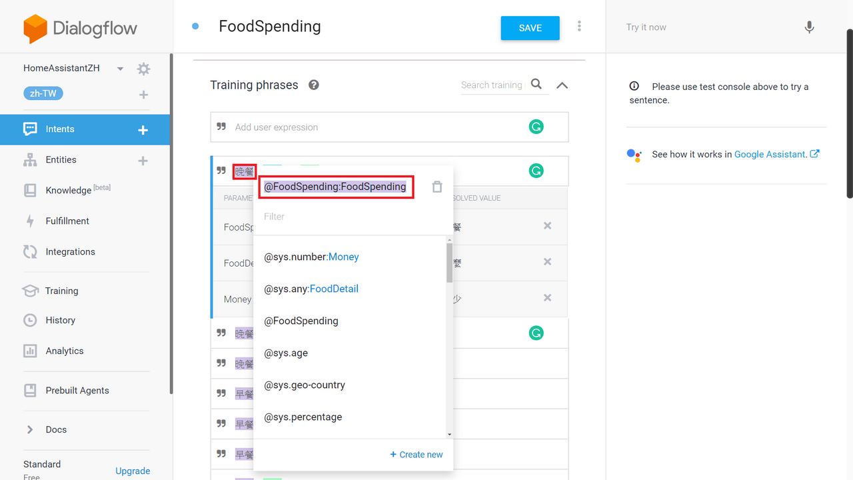Click the HomeAssistantZH agent name

[61, 68]
